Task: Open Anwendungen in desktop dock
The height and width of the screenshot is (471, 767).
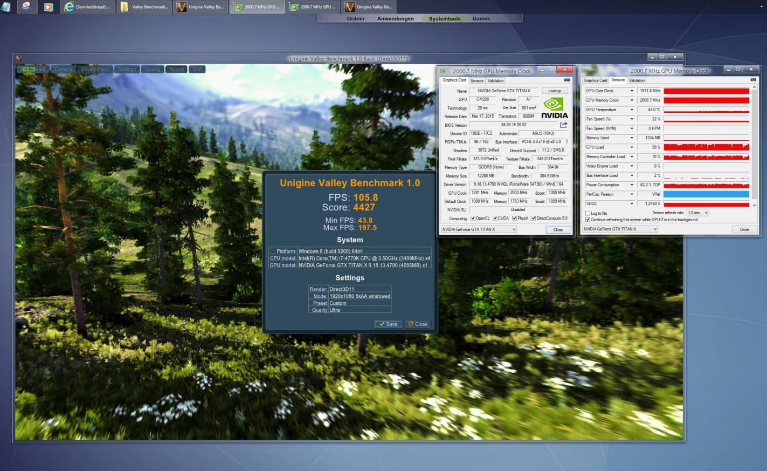Action: click(396, 18)
